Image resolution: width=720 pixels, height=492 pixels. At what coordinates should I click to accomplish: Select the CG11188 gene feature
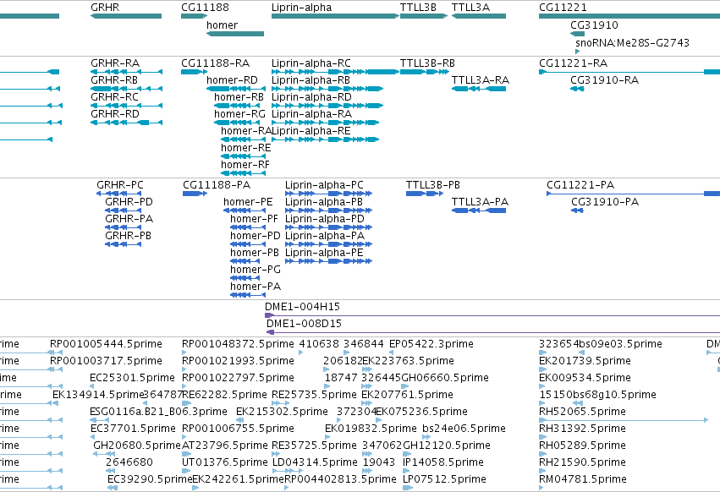point(195,16)
